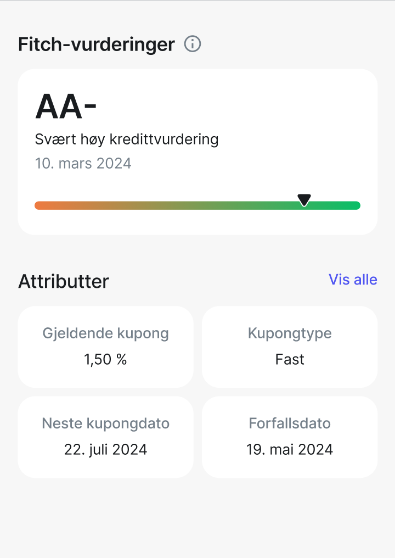Screen dimensions: 395x558
Task: Click the black triangle rating marker
Action: tap(304, 200)
